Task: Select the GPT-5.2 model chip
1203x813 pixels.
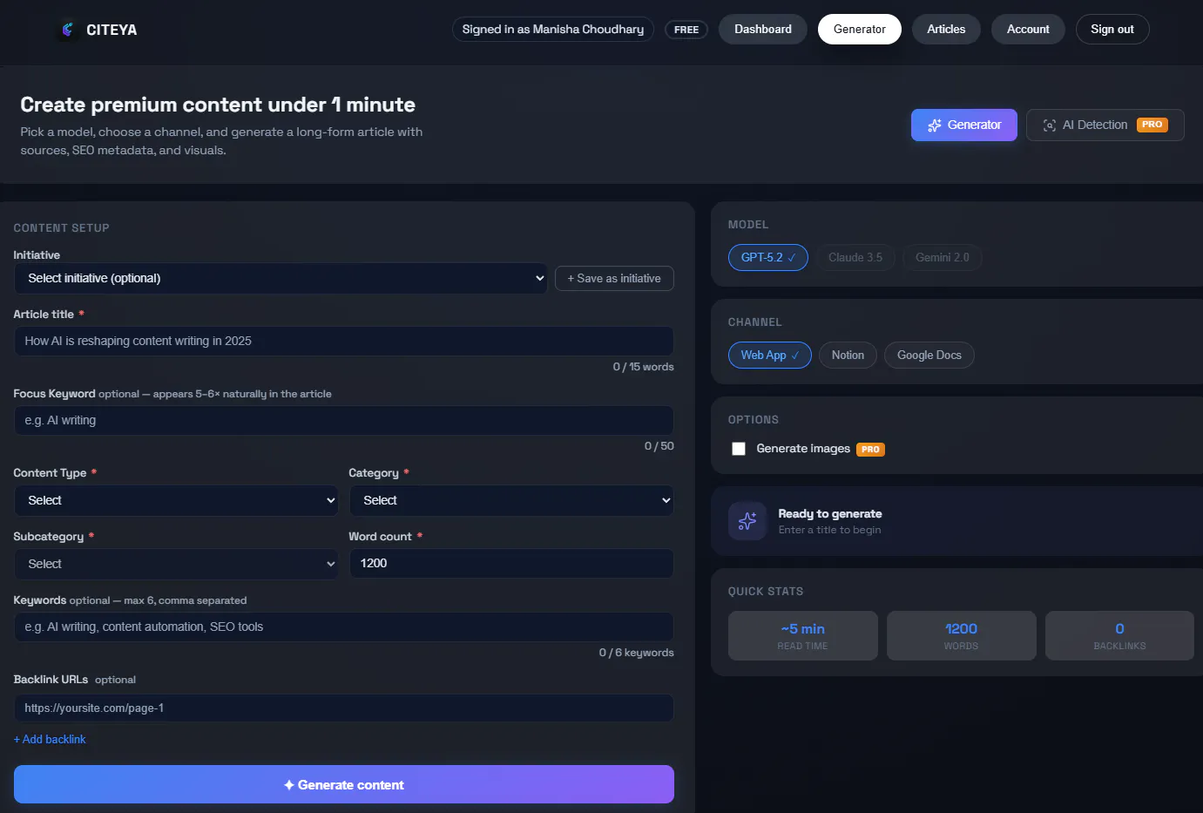Action: (768, 258)
